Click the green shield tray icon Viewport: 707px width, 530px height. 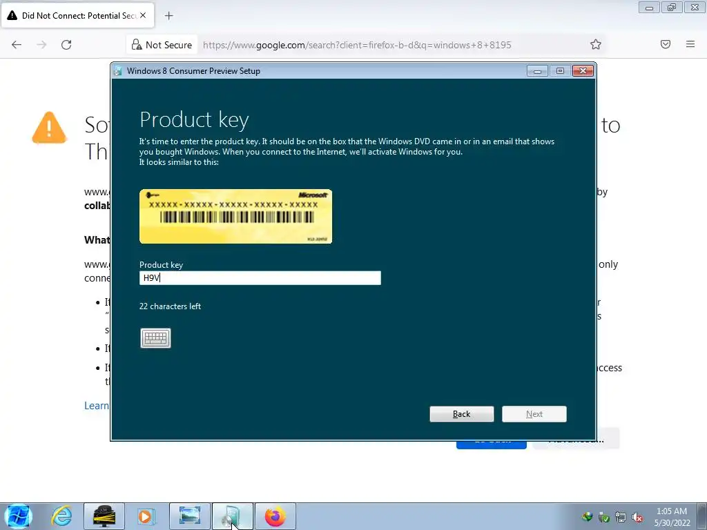[x=603, y=518]
